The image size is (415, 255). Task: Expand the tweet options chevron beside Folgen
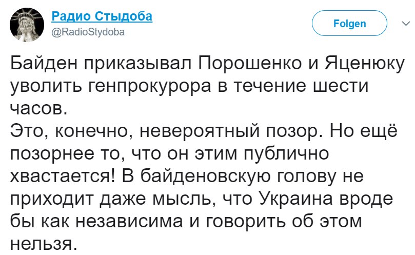[x=406, y=24]
